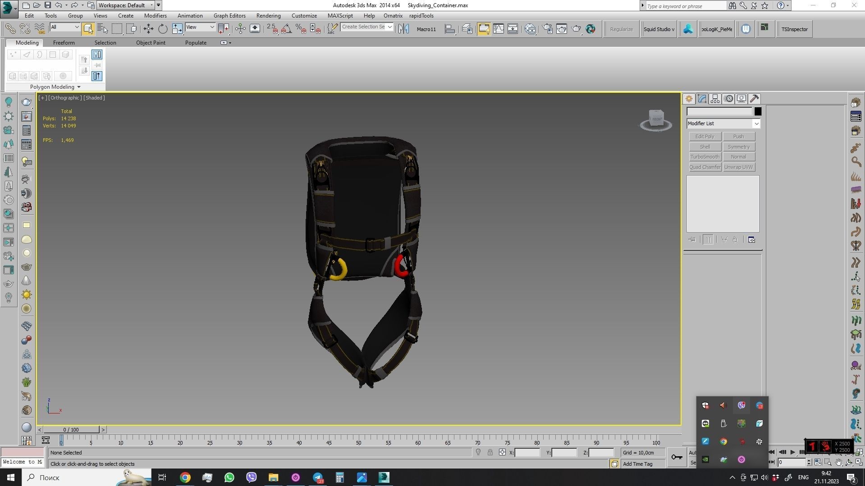Open the Render Setup dialog

pos(547,29)
